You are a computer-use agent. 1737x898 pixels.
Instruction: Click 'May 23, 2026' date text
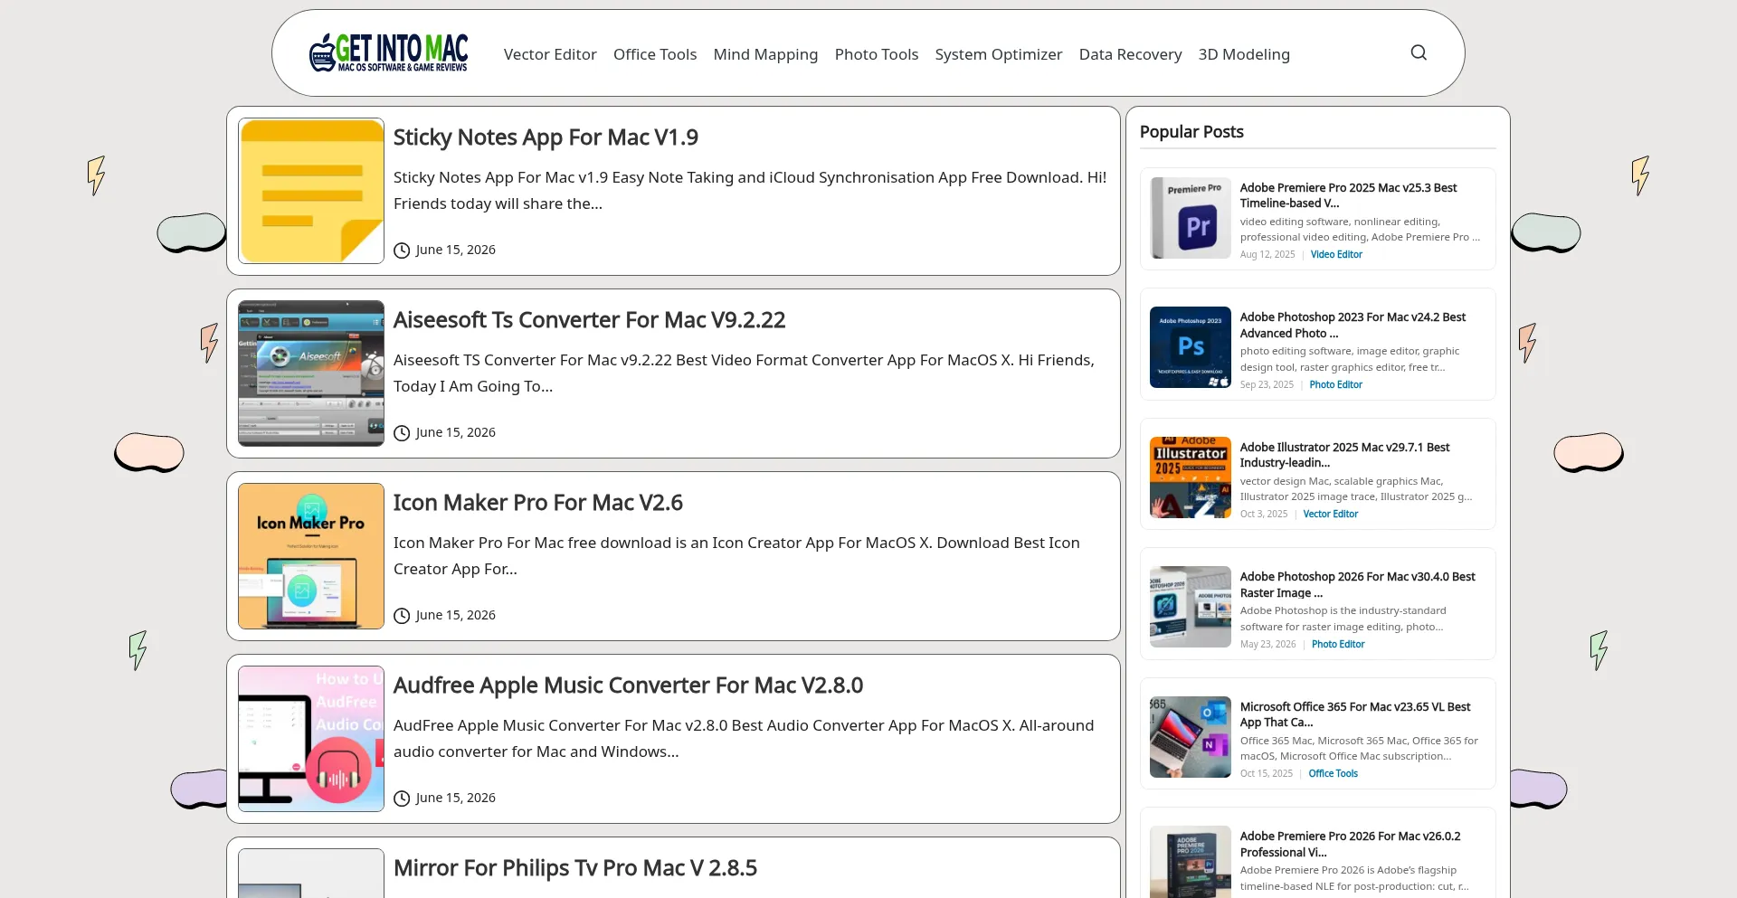pyautogui.click(x=1267, y=645)
